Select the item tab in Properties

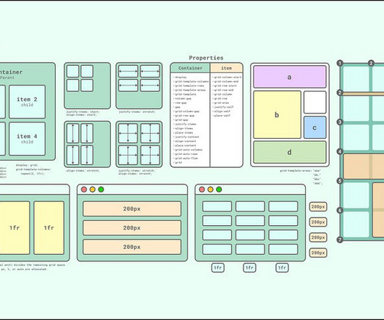227,68
